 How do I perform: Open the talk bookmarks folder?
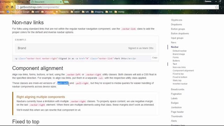click(x=85, y=12)
